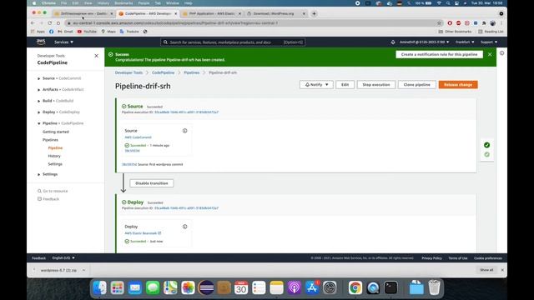Viewport: 534px width, 300px height.
Task: Click the Stop execution button
Action: click(x=376, y=85)
